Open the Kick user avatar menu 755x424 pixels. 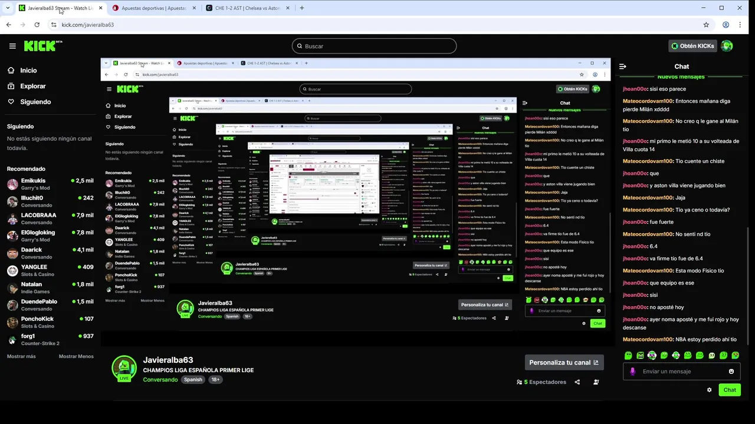(x=727, y=46)
